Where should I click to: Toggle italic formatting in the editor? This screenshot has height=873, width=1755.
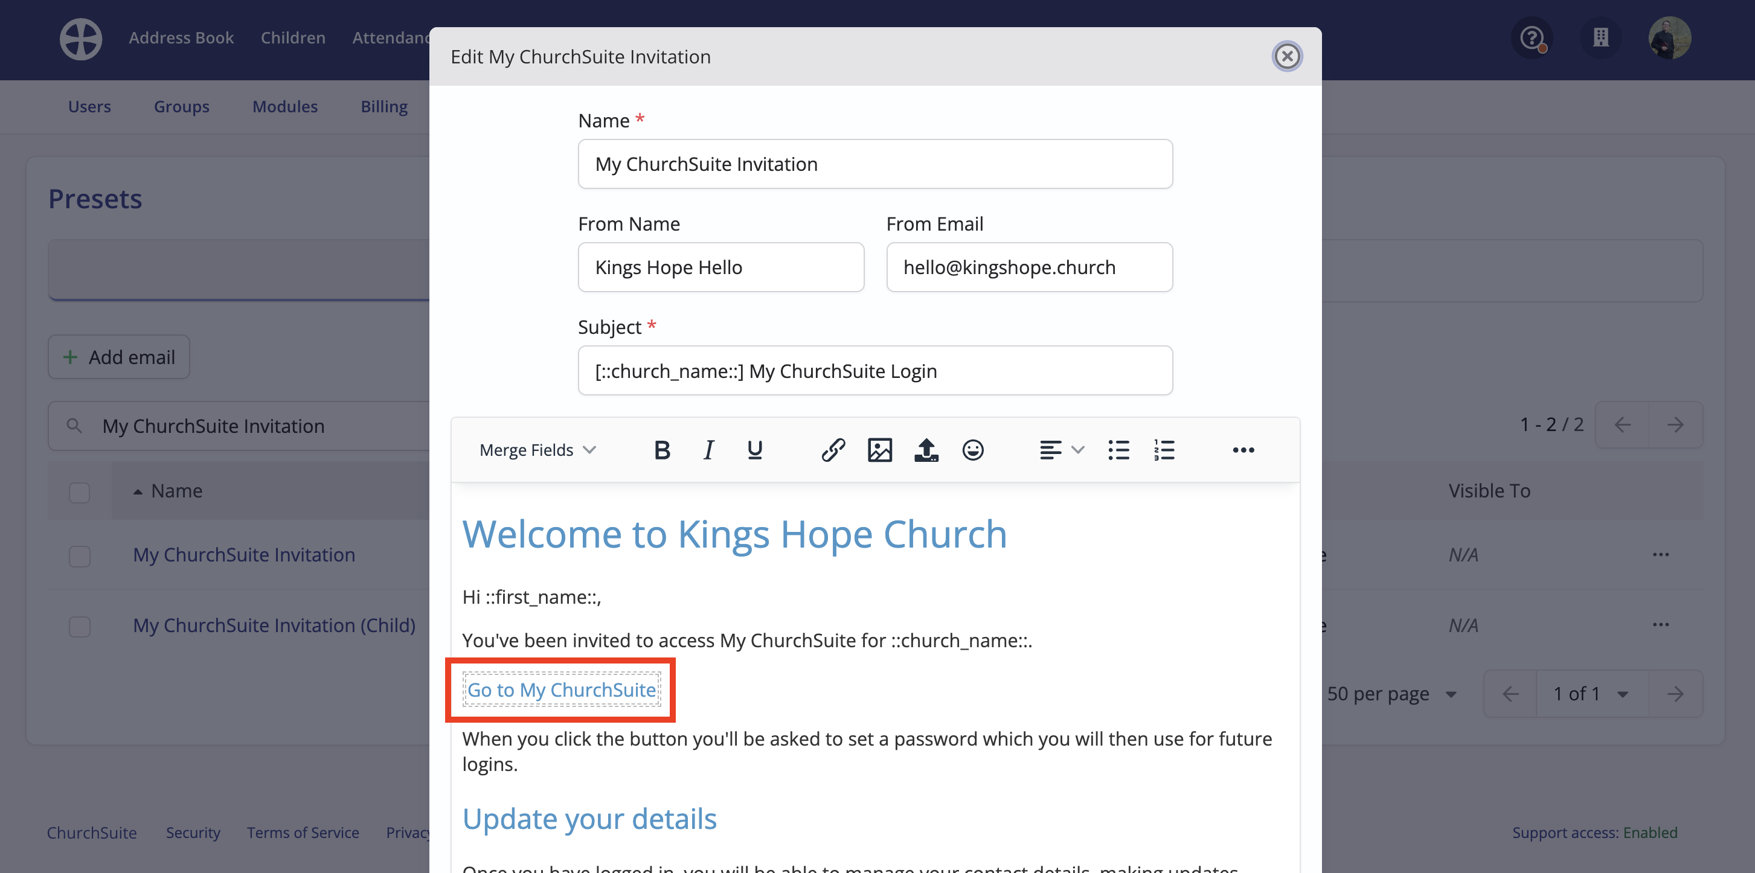pyautogui.click(x=708, y=450)
